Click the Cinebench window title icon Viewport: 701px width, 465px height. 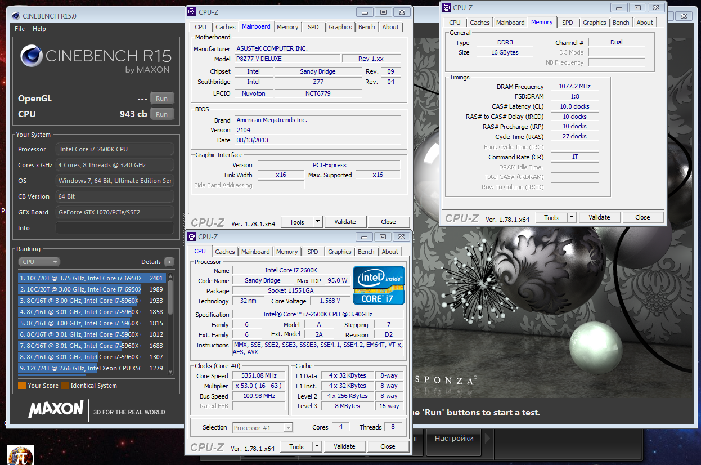[x=16, y=16]
